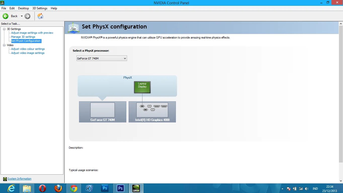
Task: Click the vertical scrollbar up arrow
Action: coord(341,24)
